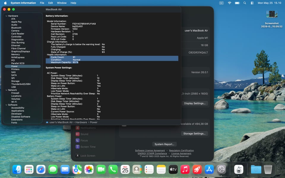Launch Maps from the Dock
This screenshot has width=285, height=178.
[77, 169]
